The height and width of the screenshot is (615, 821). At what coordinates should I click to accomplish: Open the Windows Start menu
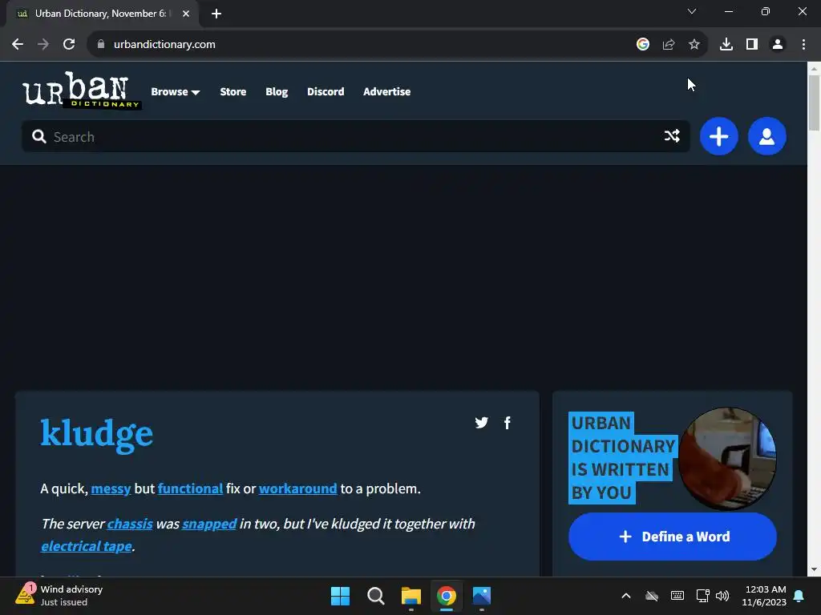coord(340,596)
